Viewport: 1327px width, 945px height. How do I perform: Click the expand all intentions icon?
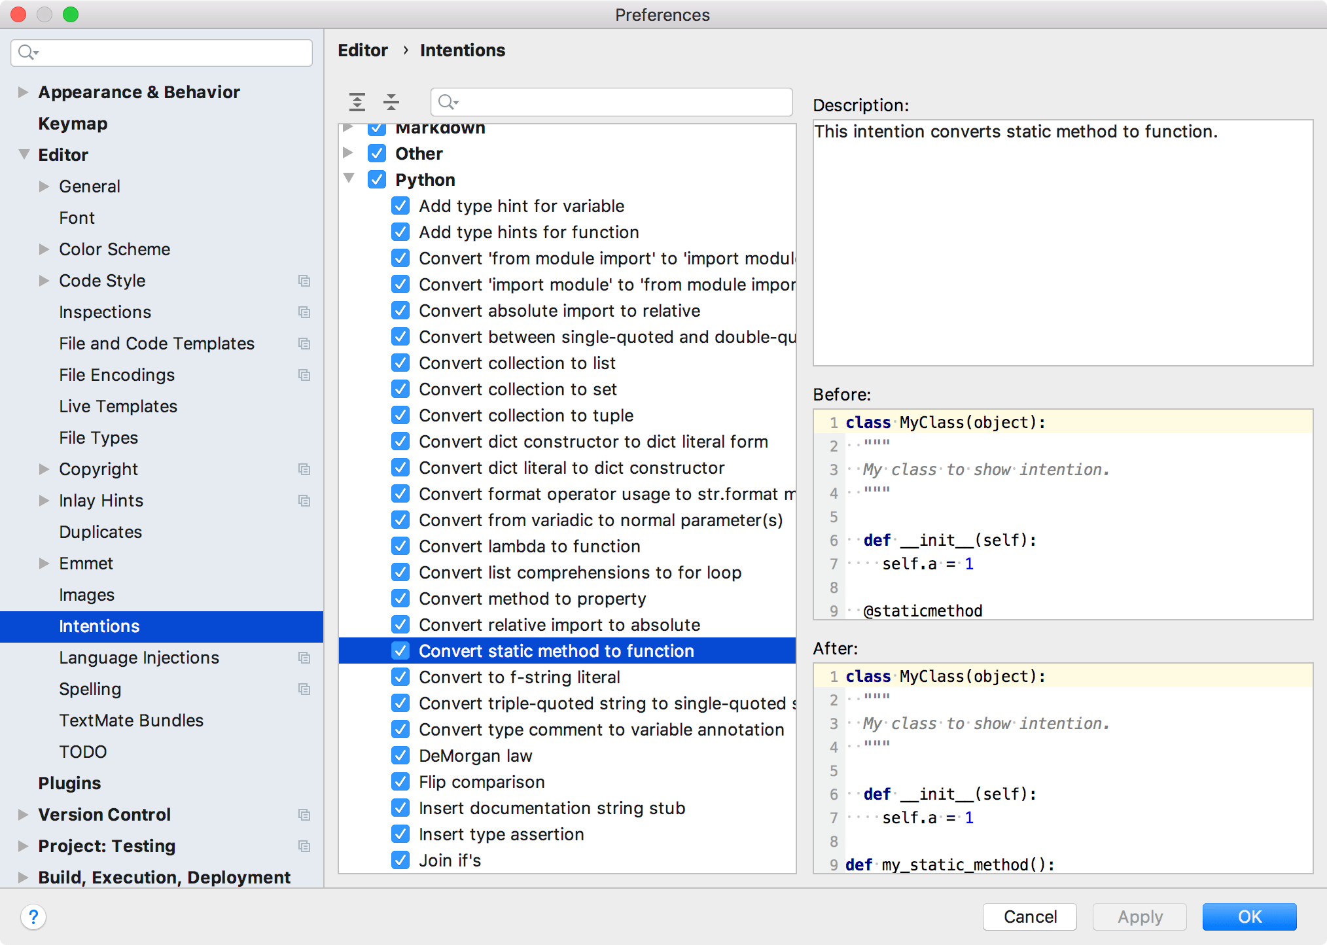(x=357, y=101)
